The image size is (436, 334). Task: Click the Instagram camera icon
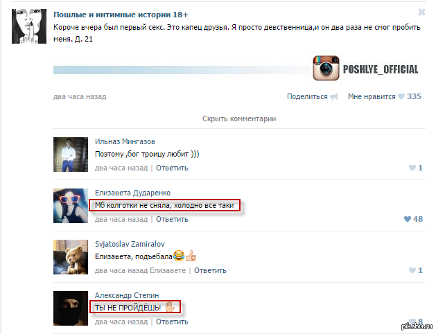pyautogui.click(x=326, y=68)
